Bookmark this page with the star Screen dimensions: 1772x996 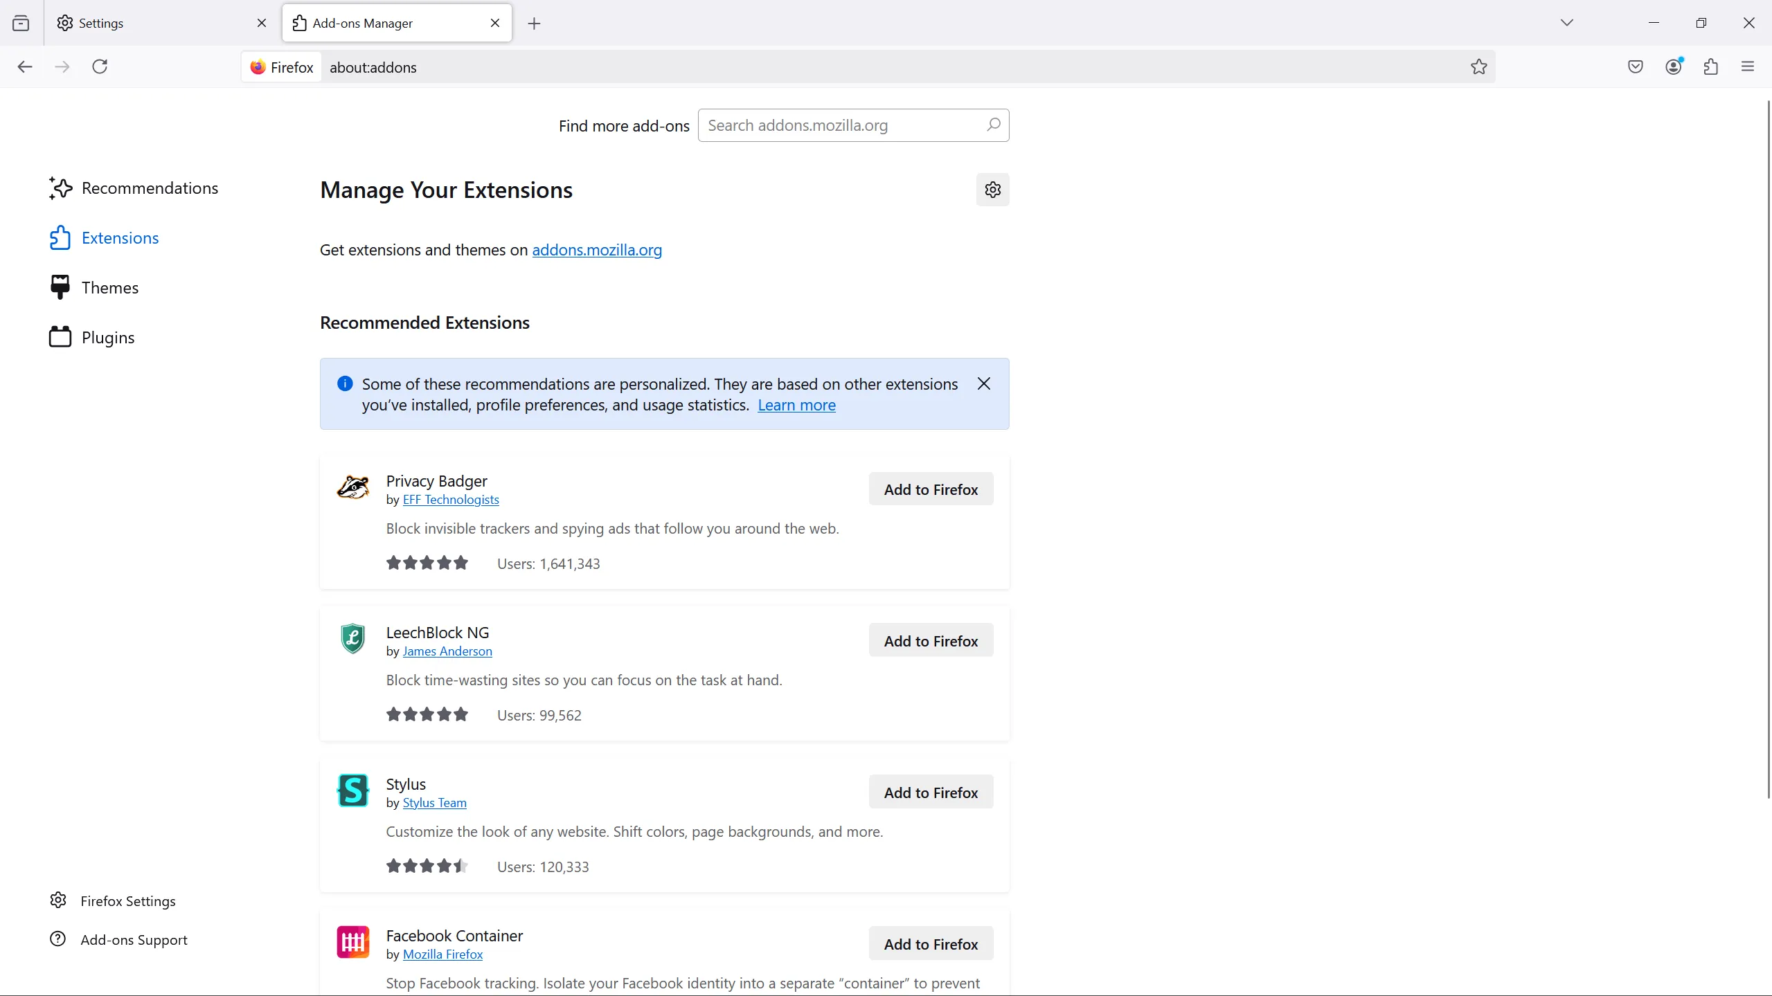[1479, 67]
